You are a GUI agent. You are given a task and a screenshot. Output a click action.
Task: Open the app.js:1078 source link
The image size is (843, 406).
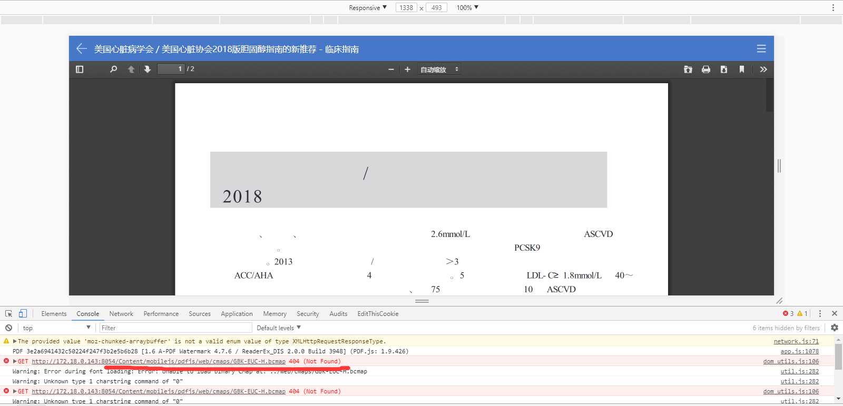(800, 351)
